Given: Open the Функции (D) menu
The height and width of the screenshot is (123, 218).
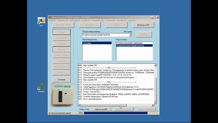Looking at the screenshot, I should [x=63, y=20].
